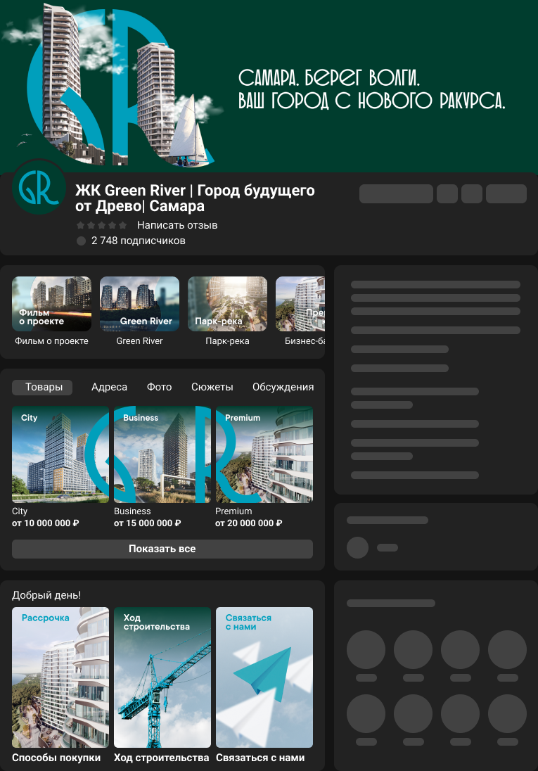Viewport: 538px width, 771px height.
Task: Click the "Способы покупки" caption
Action: [x=56, y=758]
